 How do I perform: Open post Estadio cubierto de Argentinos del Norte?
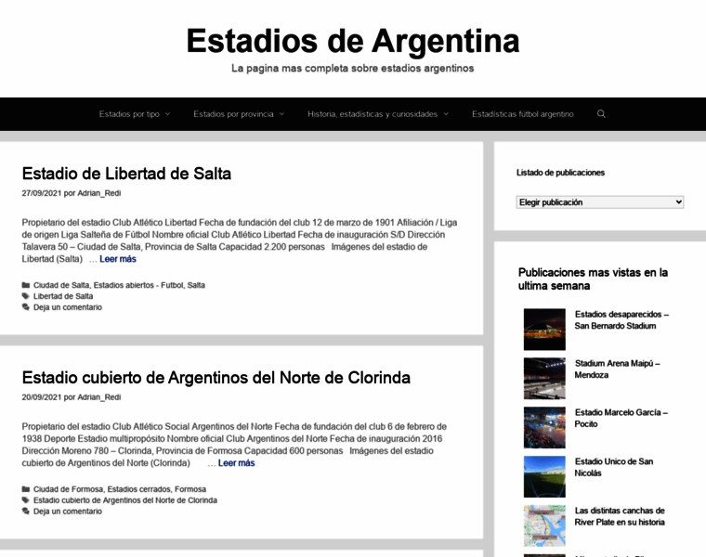click(x=216, y=378)
